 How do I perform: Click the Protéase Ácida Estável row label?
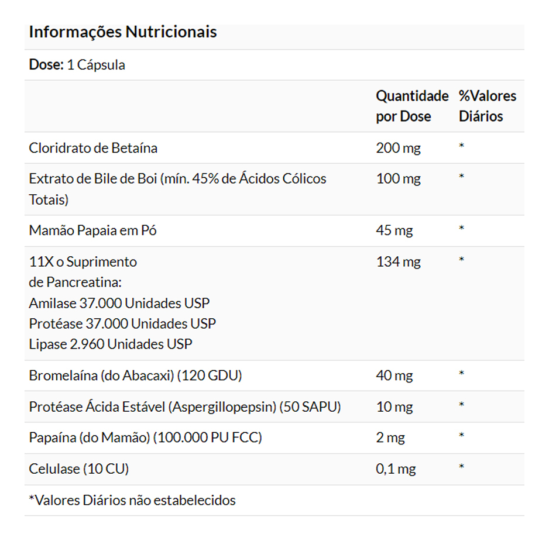184,406
